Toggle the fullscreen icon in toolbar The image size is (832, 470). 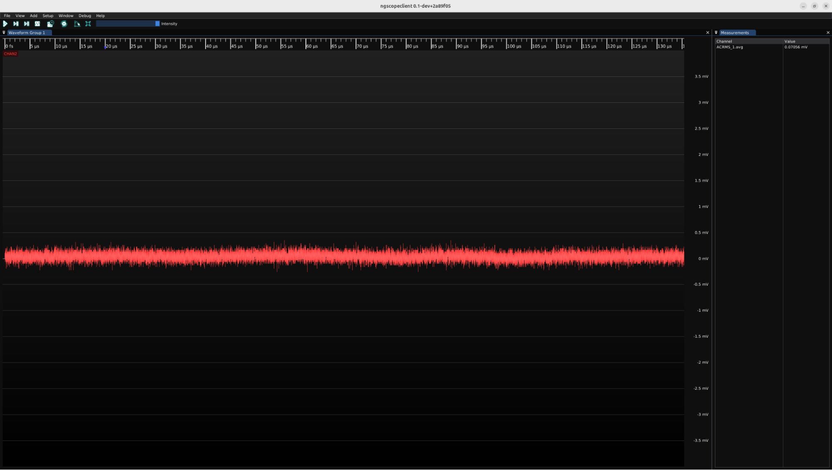point(88,24)
